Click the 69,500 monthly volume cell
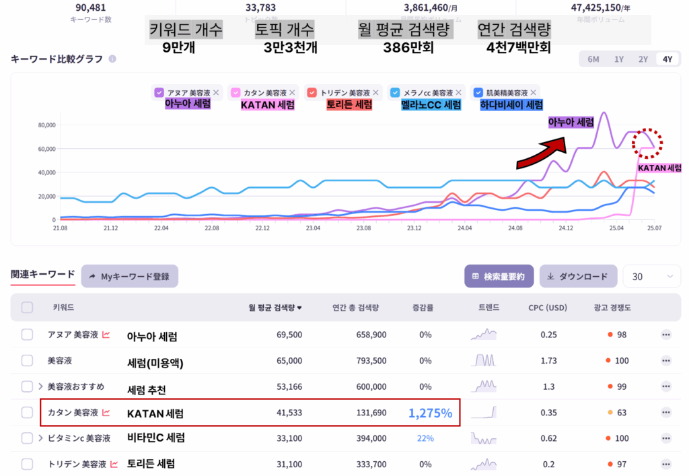The image size is (689, 476). click(x=289, y=335)
